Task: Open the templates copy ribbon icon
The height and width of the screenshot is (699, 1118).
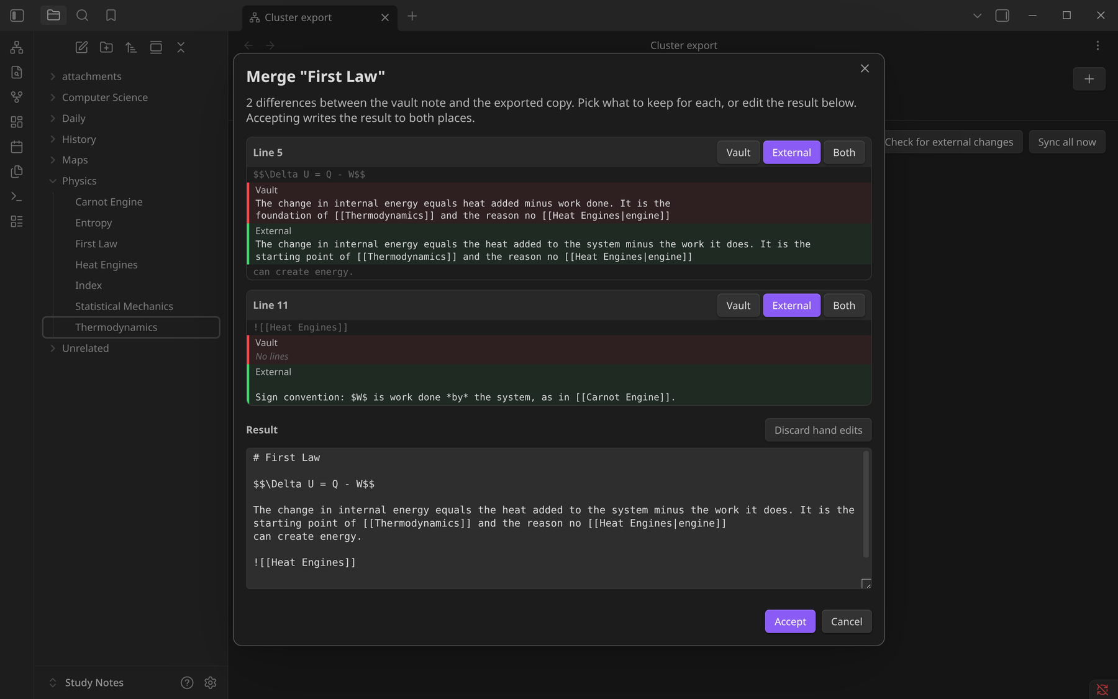Action: click(x=17, y=171)
